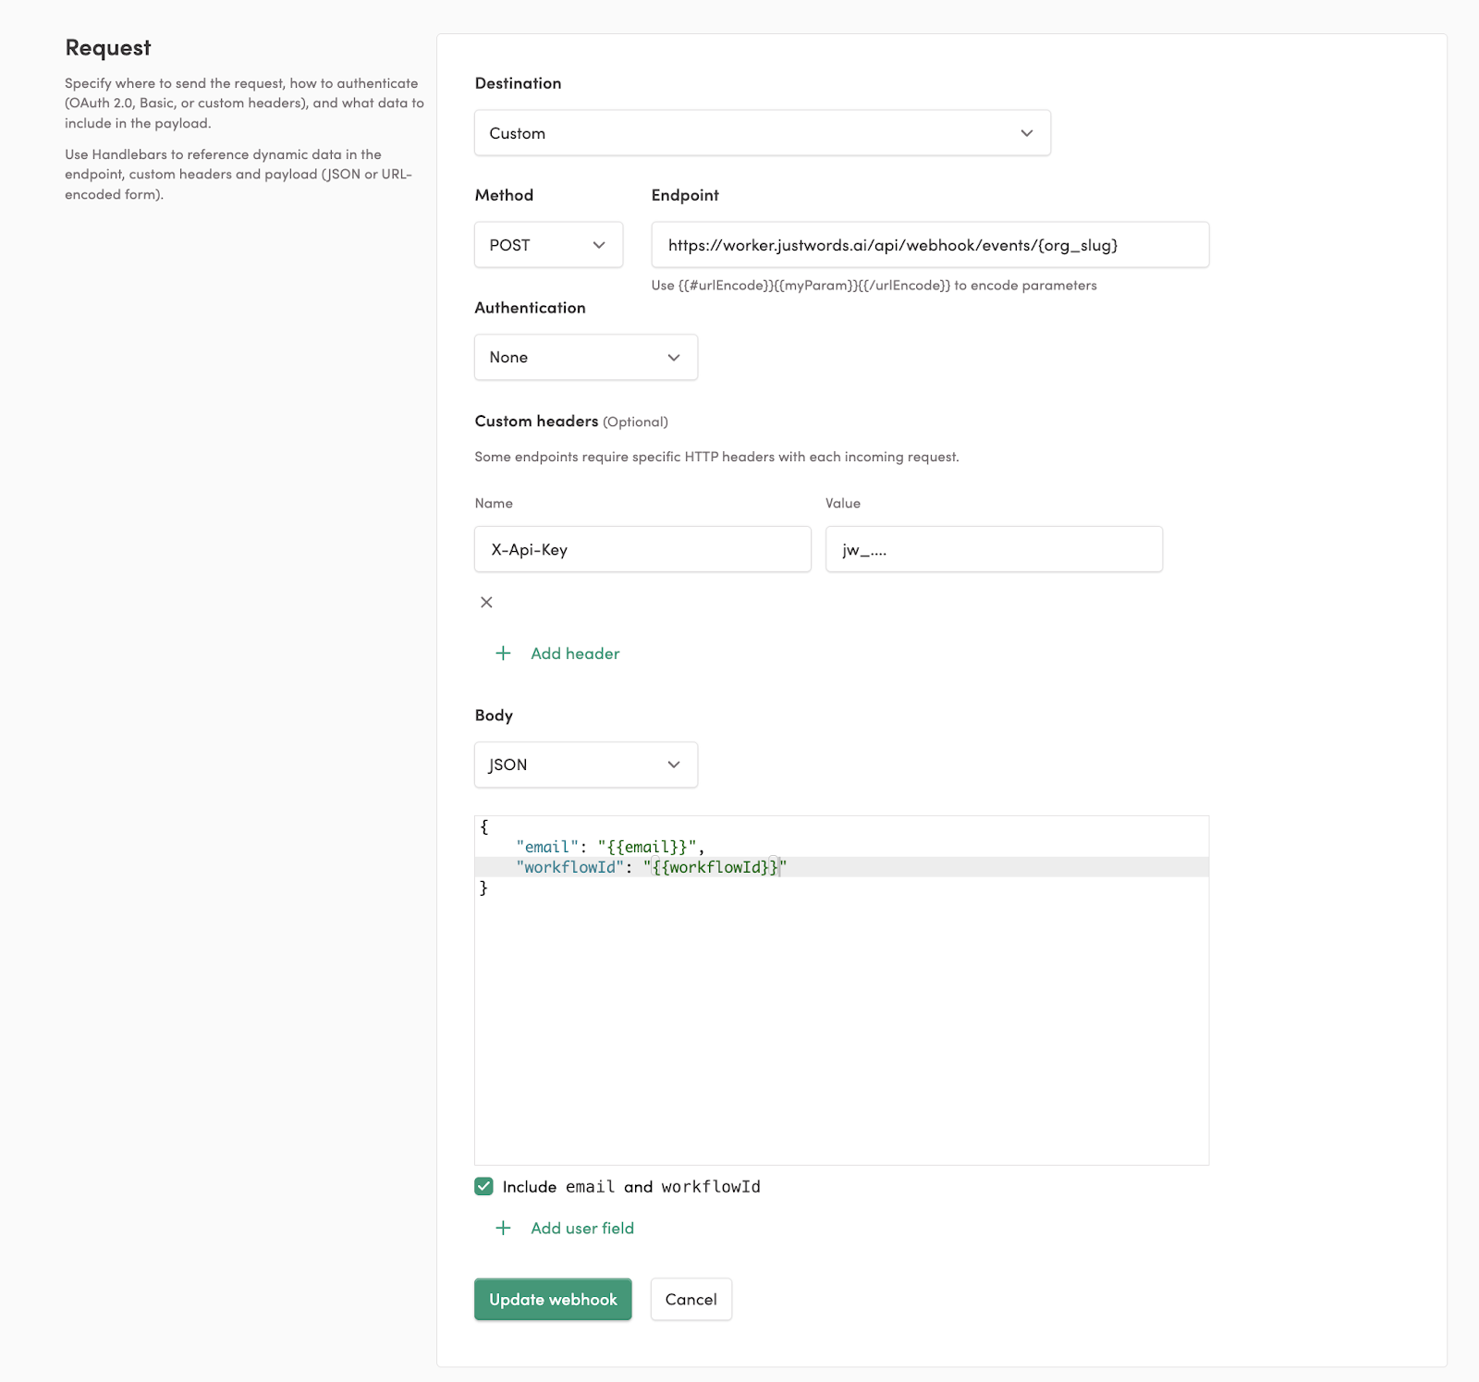Open the Method selector showing POST
The image size is (1479, 1382).
click(x=548, y=245)
